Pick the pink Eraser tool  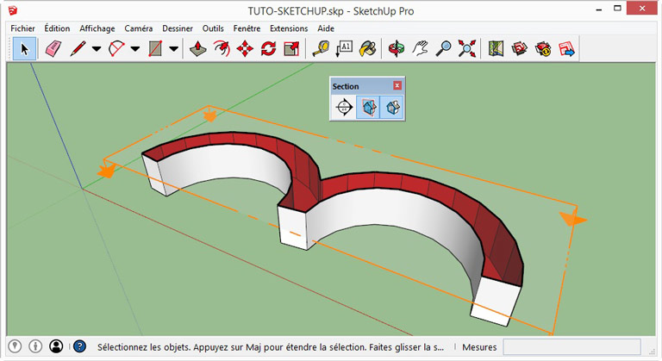(x=53, y=48)
